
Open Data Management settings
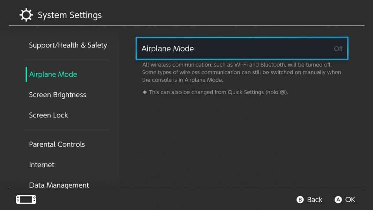tap(59, 185)
